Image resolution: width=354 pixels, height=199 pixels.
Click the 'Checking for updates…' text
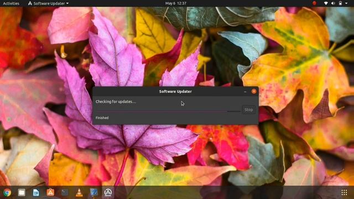click(116, 102)
